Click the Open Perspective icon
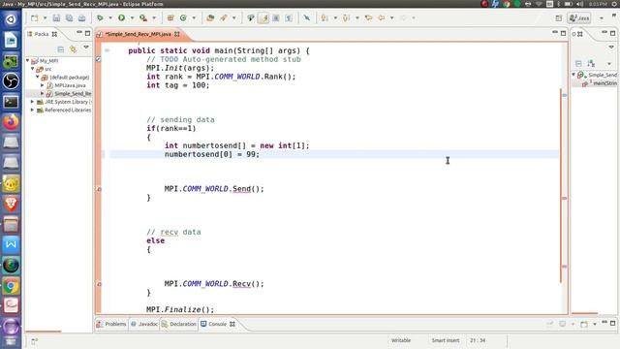 pos(558,18)
